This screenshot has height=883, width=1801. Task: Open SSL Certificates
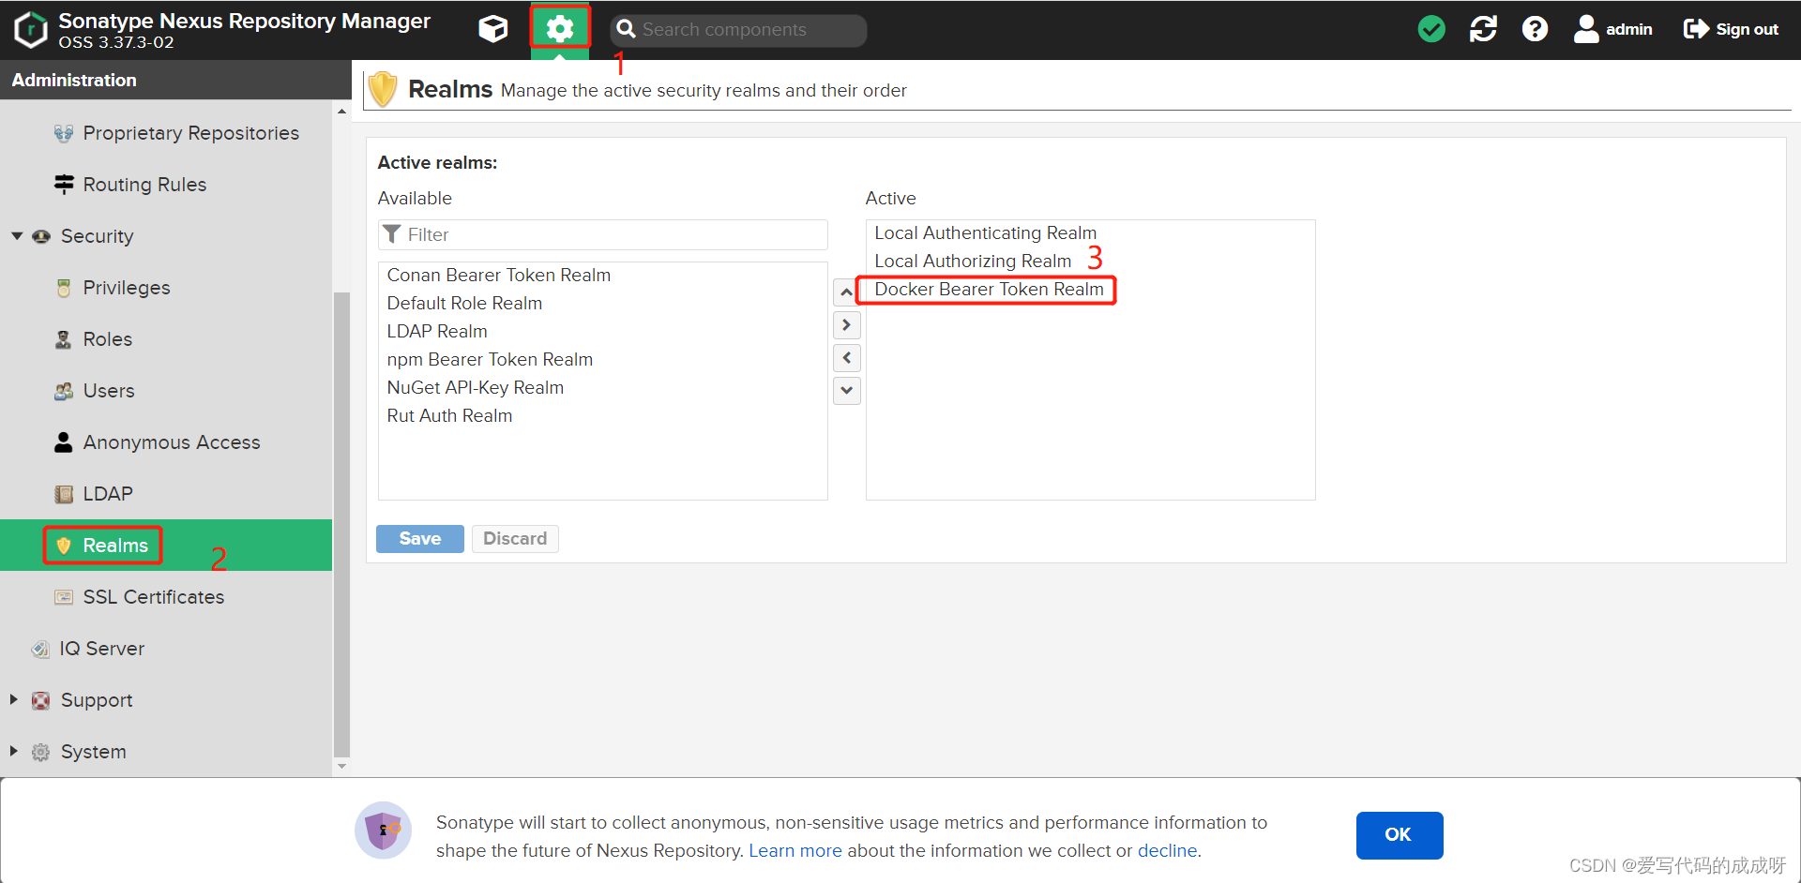point(153,597)
